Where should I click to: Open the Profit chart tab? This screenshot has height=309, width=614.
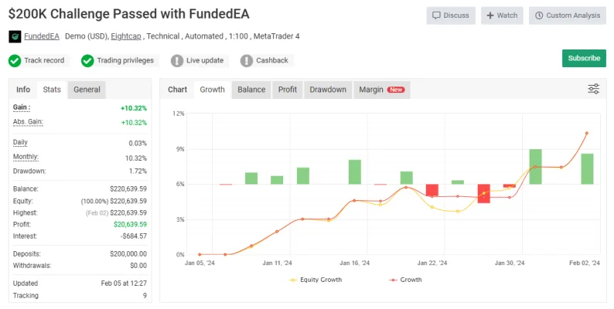coord(288,90)
